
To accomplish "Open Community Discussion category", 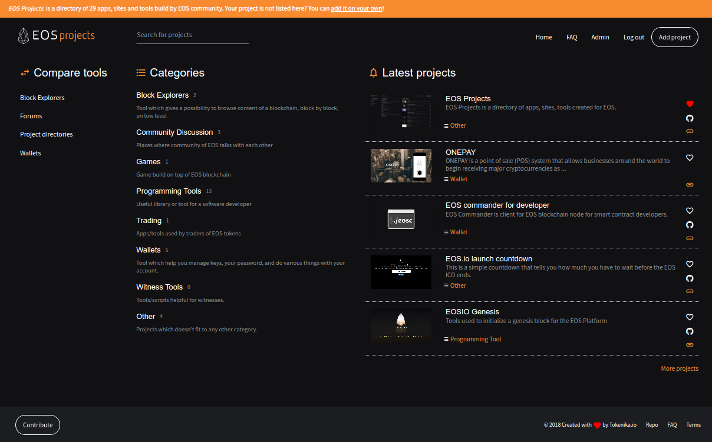I will 174,132.
